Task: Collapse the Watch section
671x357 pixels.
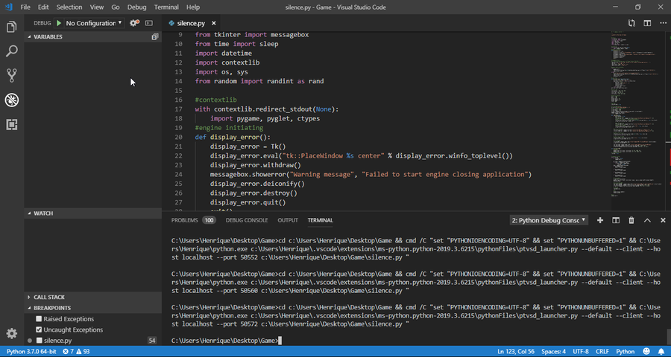Action: [93, 213]
